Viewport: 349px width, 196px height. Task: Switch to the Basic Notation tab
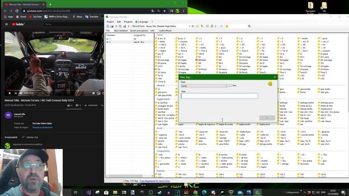pos(121,30)
